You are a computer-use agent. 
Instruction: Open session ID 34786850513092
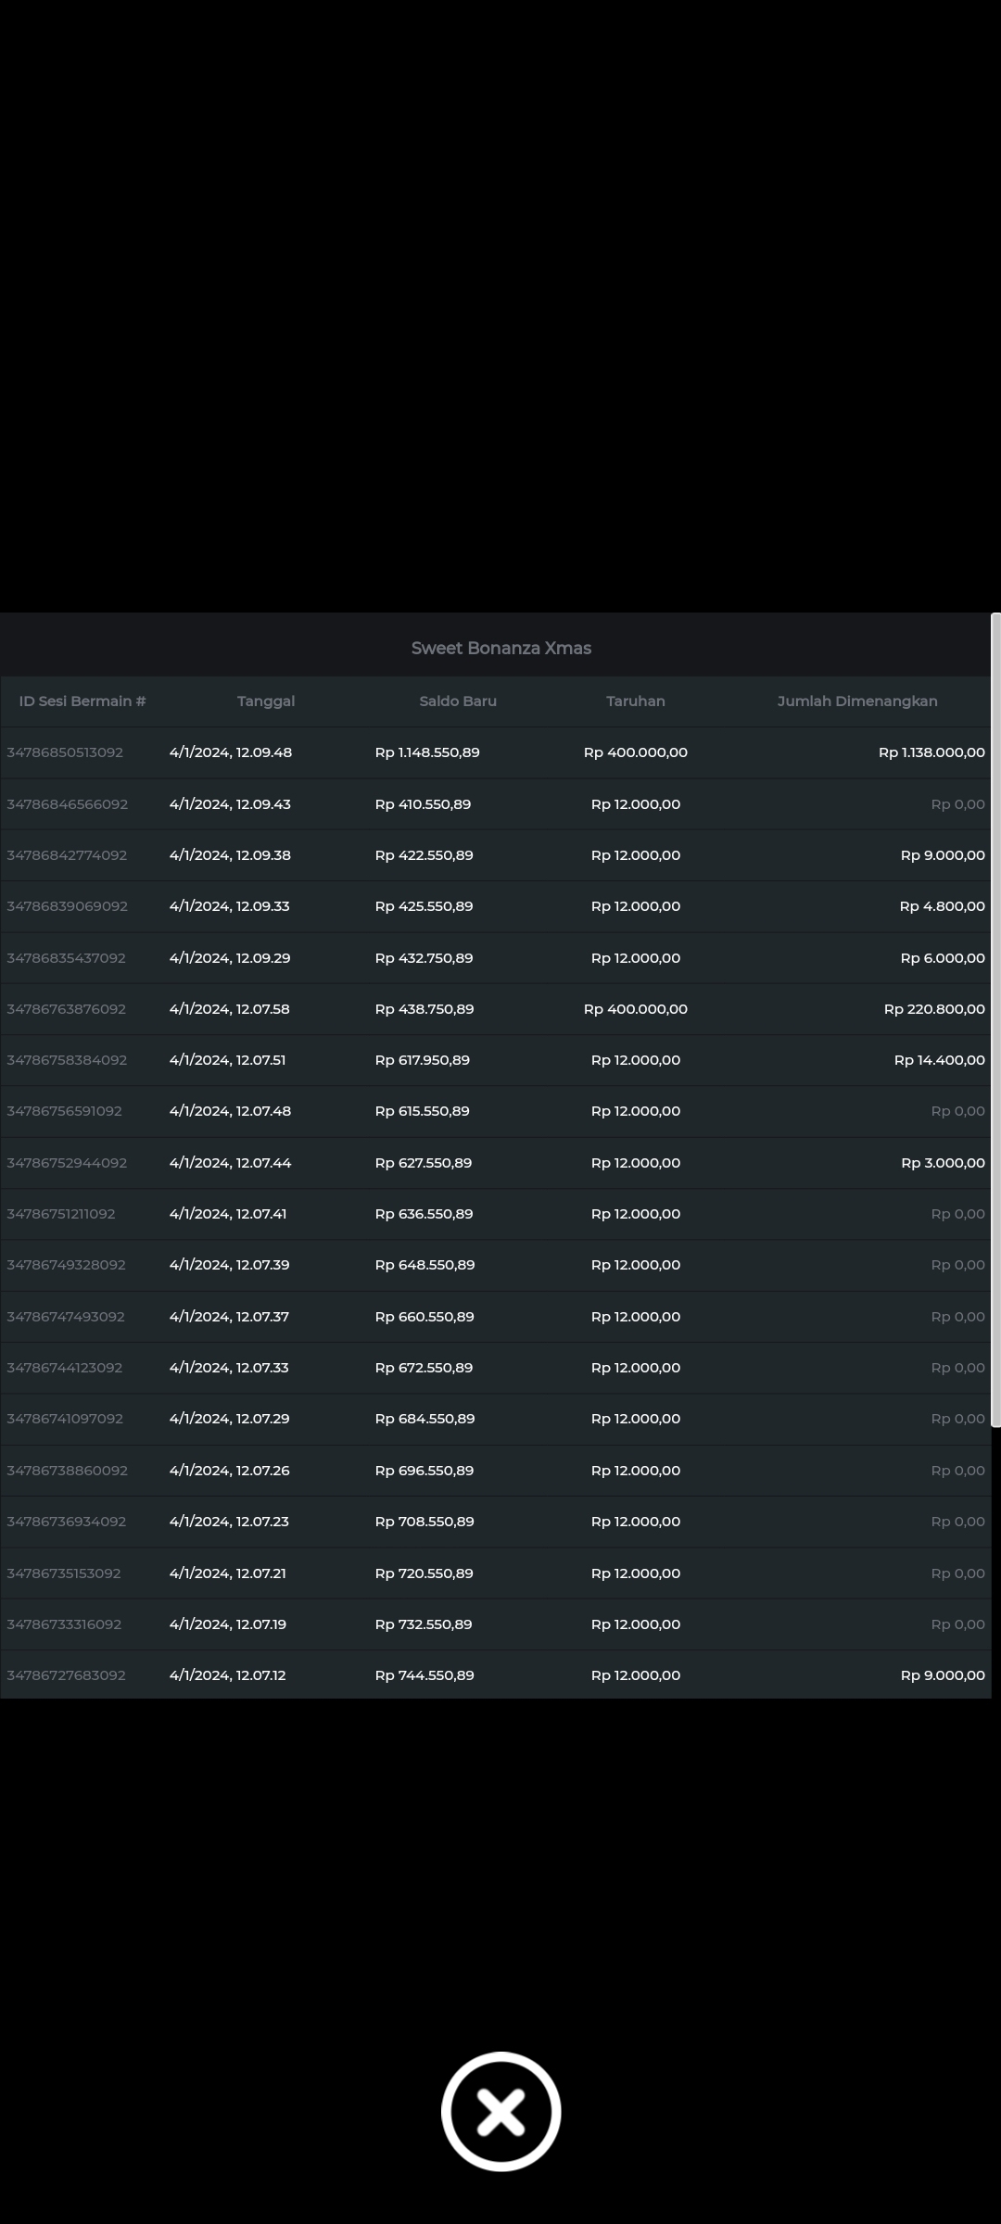(x=65, y=752)
